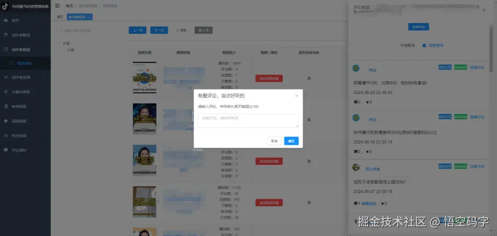This screenshot has height=236, width=497.
Task: Expand the 榜单数据 sidebar menu arrow
Action: 44,106
